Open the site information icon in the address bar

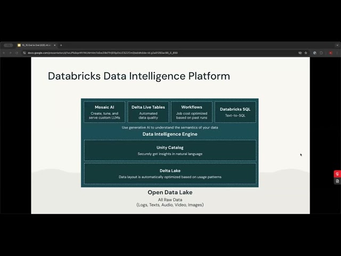click(25, 53)
